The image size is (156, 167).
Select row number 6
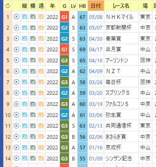[x=8, y=71]
